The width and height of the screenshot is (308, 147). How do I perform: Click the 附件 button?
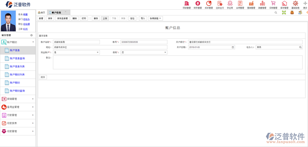tap(43, 77)
